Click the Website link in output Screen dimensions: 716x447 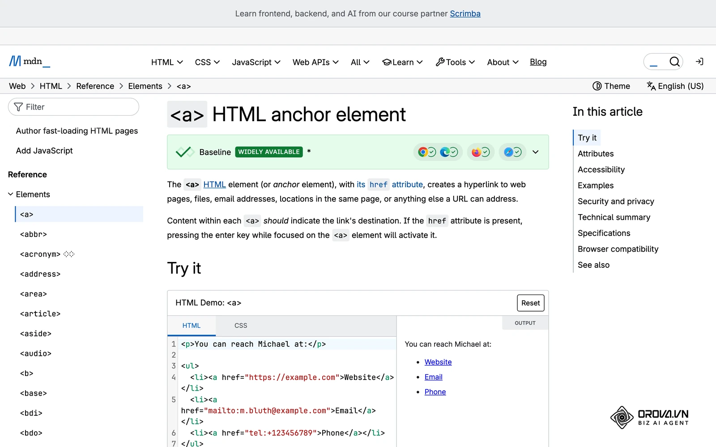[x=438, y=362]
